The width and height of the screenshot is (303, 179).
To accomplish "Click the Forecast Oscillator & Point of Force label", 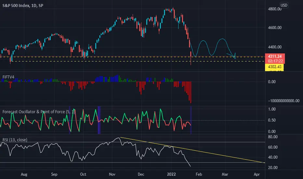I will 39,112.
